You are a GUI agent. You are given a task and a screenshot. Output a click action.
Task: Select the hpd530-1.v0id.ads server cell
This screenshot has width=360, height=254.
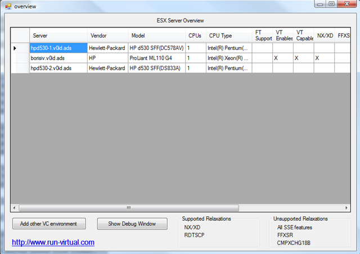pos(58,48)
